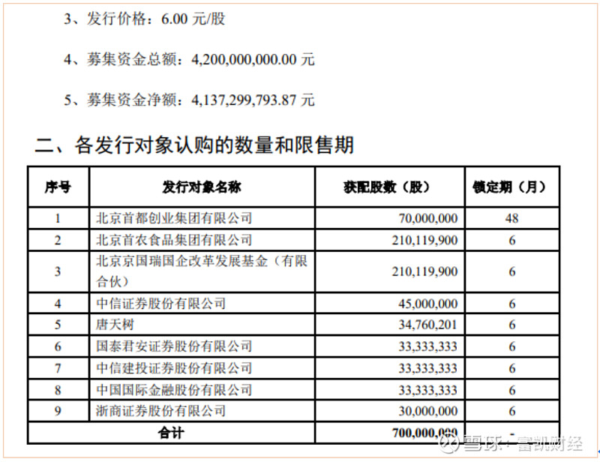Click the 获配股数(股) column header

pos(389,187)
